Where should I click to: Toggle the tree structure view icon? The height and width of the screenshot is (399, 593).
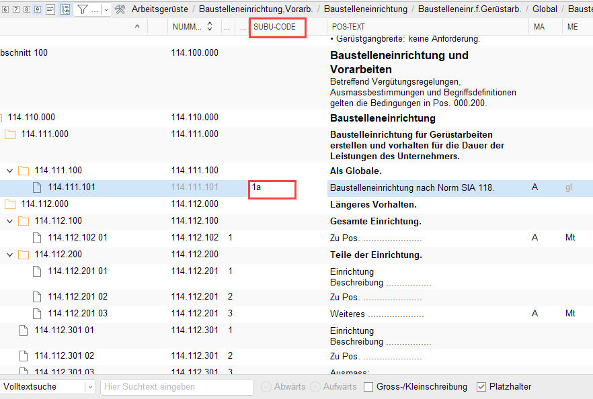pyautogui.click(x=65, y=9)
